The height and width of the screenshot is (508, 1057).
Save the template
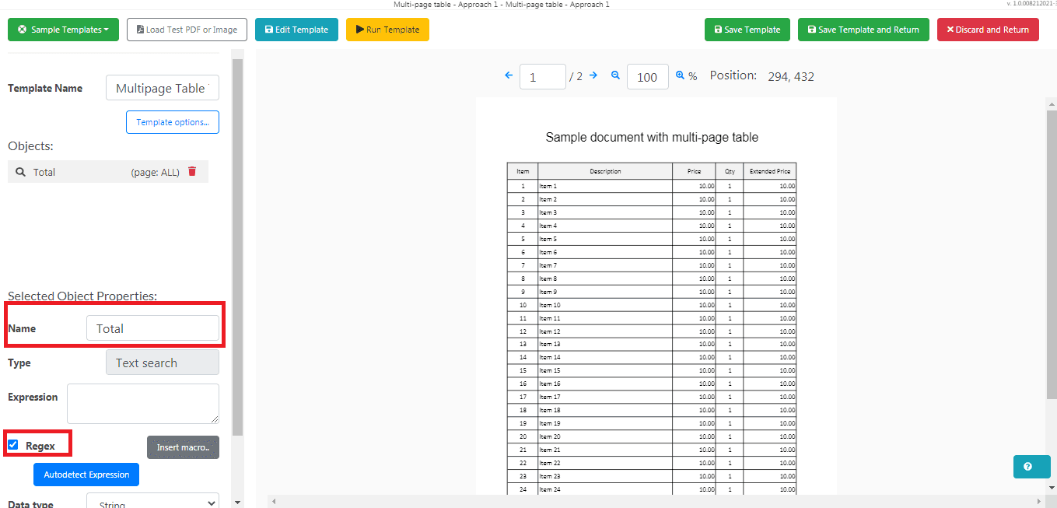click(747, 29)
